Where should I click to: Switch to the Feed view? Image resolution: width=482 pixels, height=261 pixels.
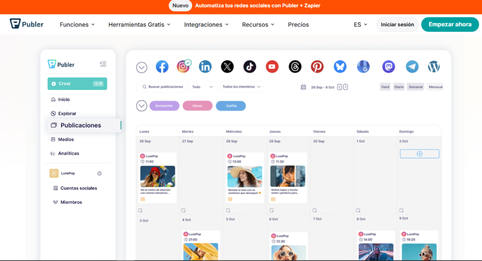click(385, 87)
